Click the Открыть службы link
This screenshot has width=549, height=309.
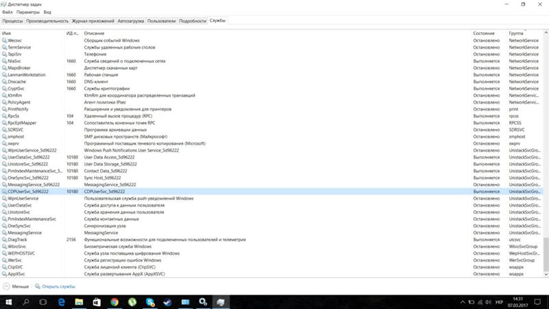point(58,286)
